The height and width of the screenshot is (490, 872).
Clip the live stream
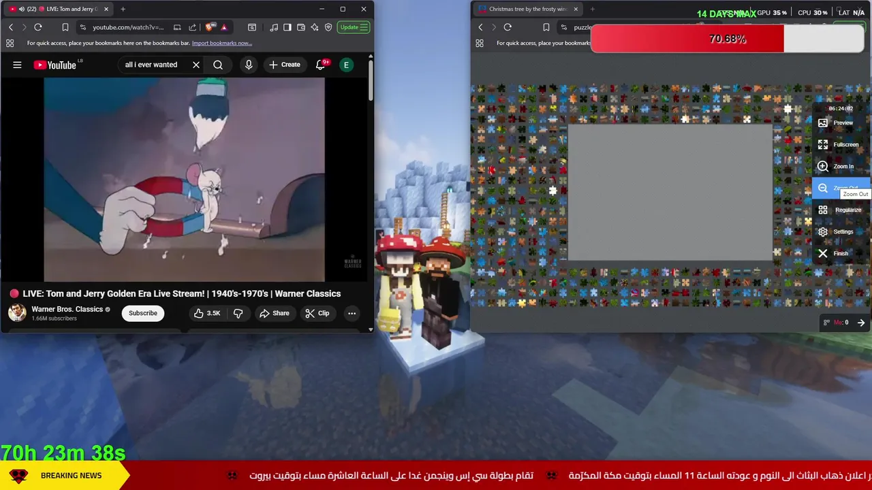pos(317,313)
